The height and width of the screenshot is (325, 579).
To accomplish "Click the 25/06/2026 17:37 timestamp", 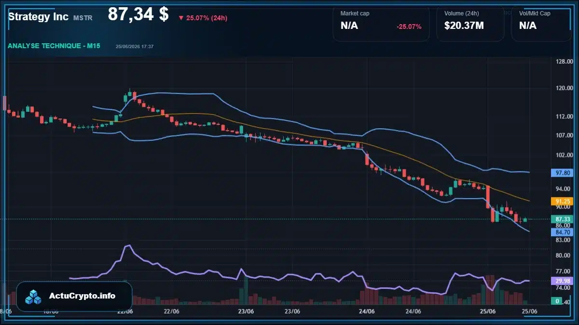I will pyautogui.click(x=135, y=47).
